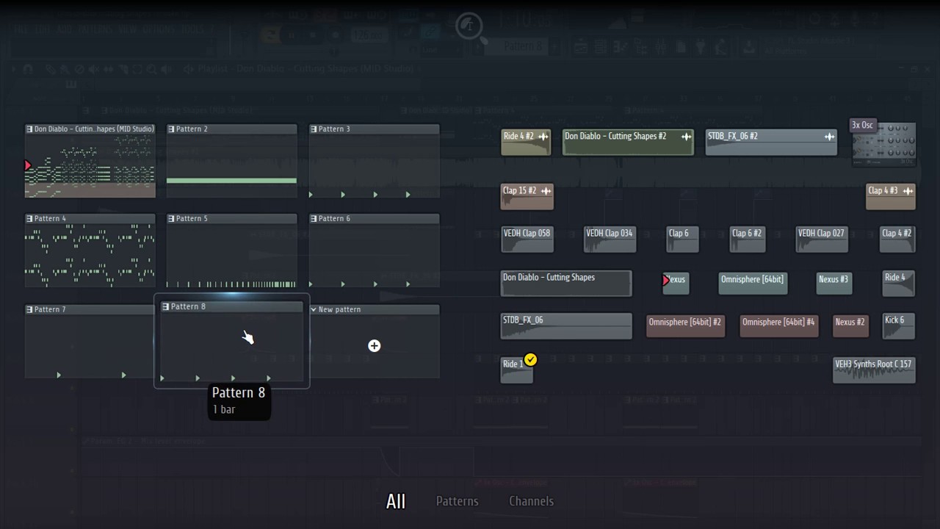
Task: Click the red arrow marker on Nexus channel
Action: point(666,280)
